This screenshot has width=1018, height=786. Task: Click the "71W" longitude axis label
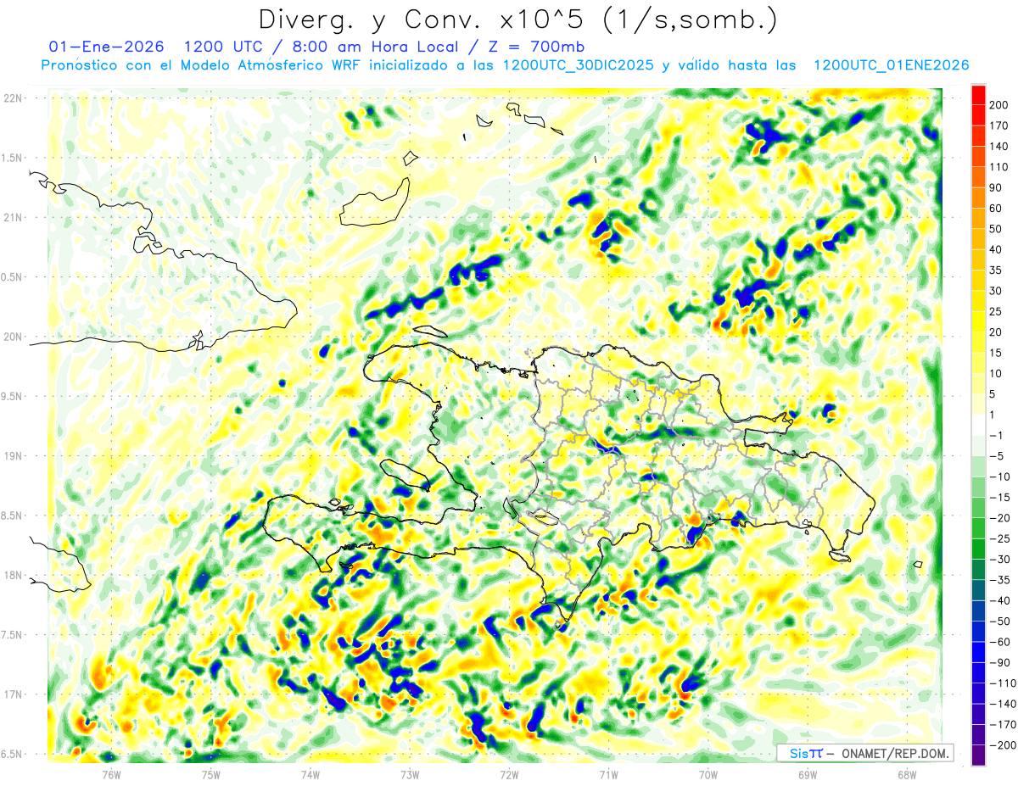[x=608, y=774]
